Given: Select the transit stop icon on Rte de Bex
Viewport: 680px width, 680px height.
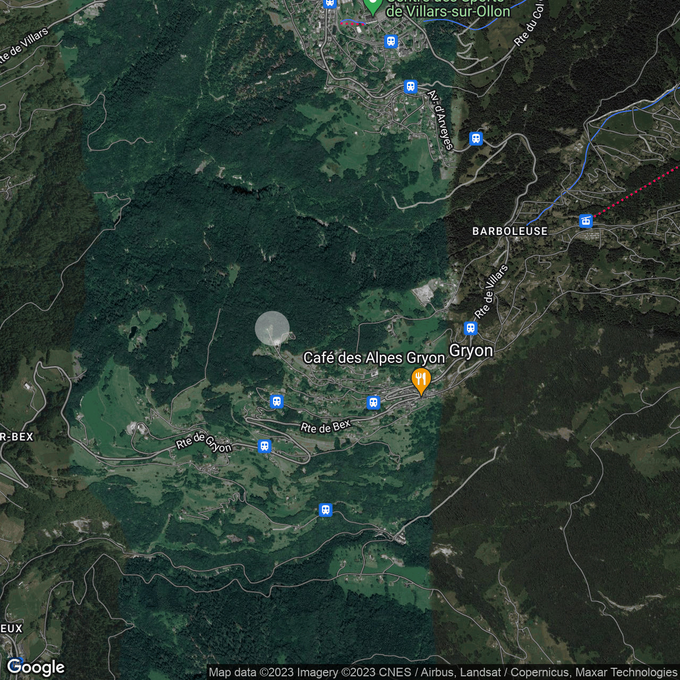Looking at the screenshot, I should [x=373, y=403].
